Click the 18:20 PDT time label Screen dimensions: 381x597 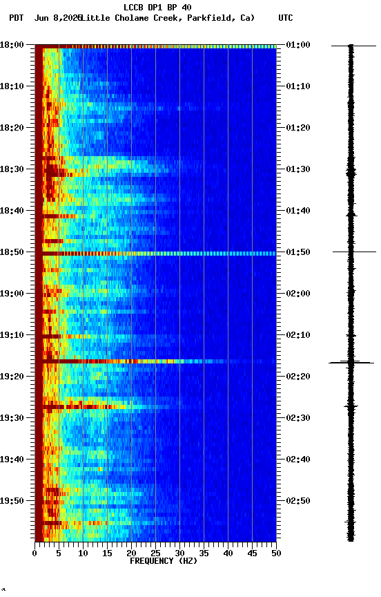point(12,128)
